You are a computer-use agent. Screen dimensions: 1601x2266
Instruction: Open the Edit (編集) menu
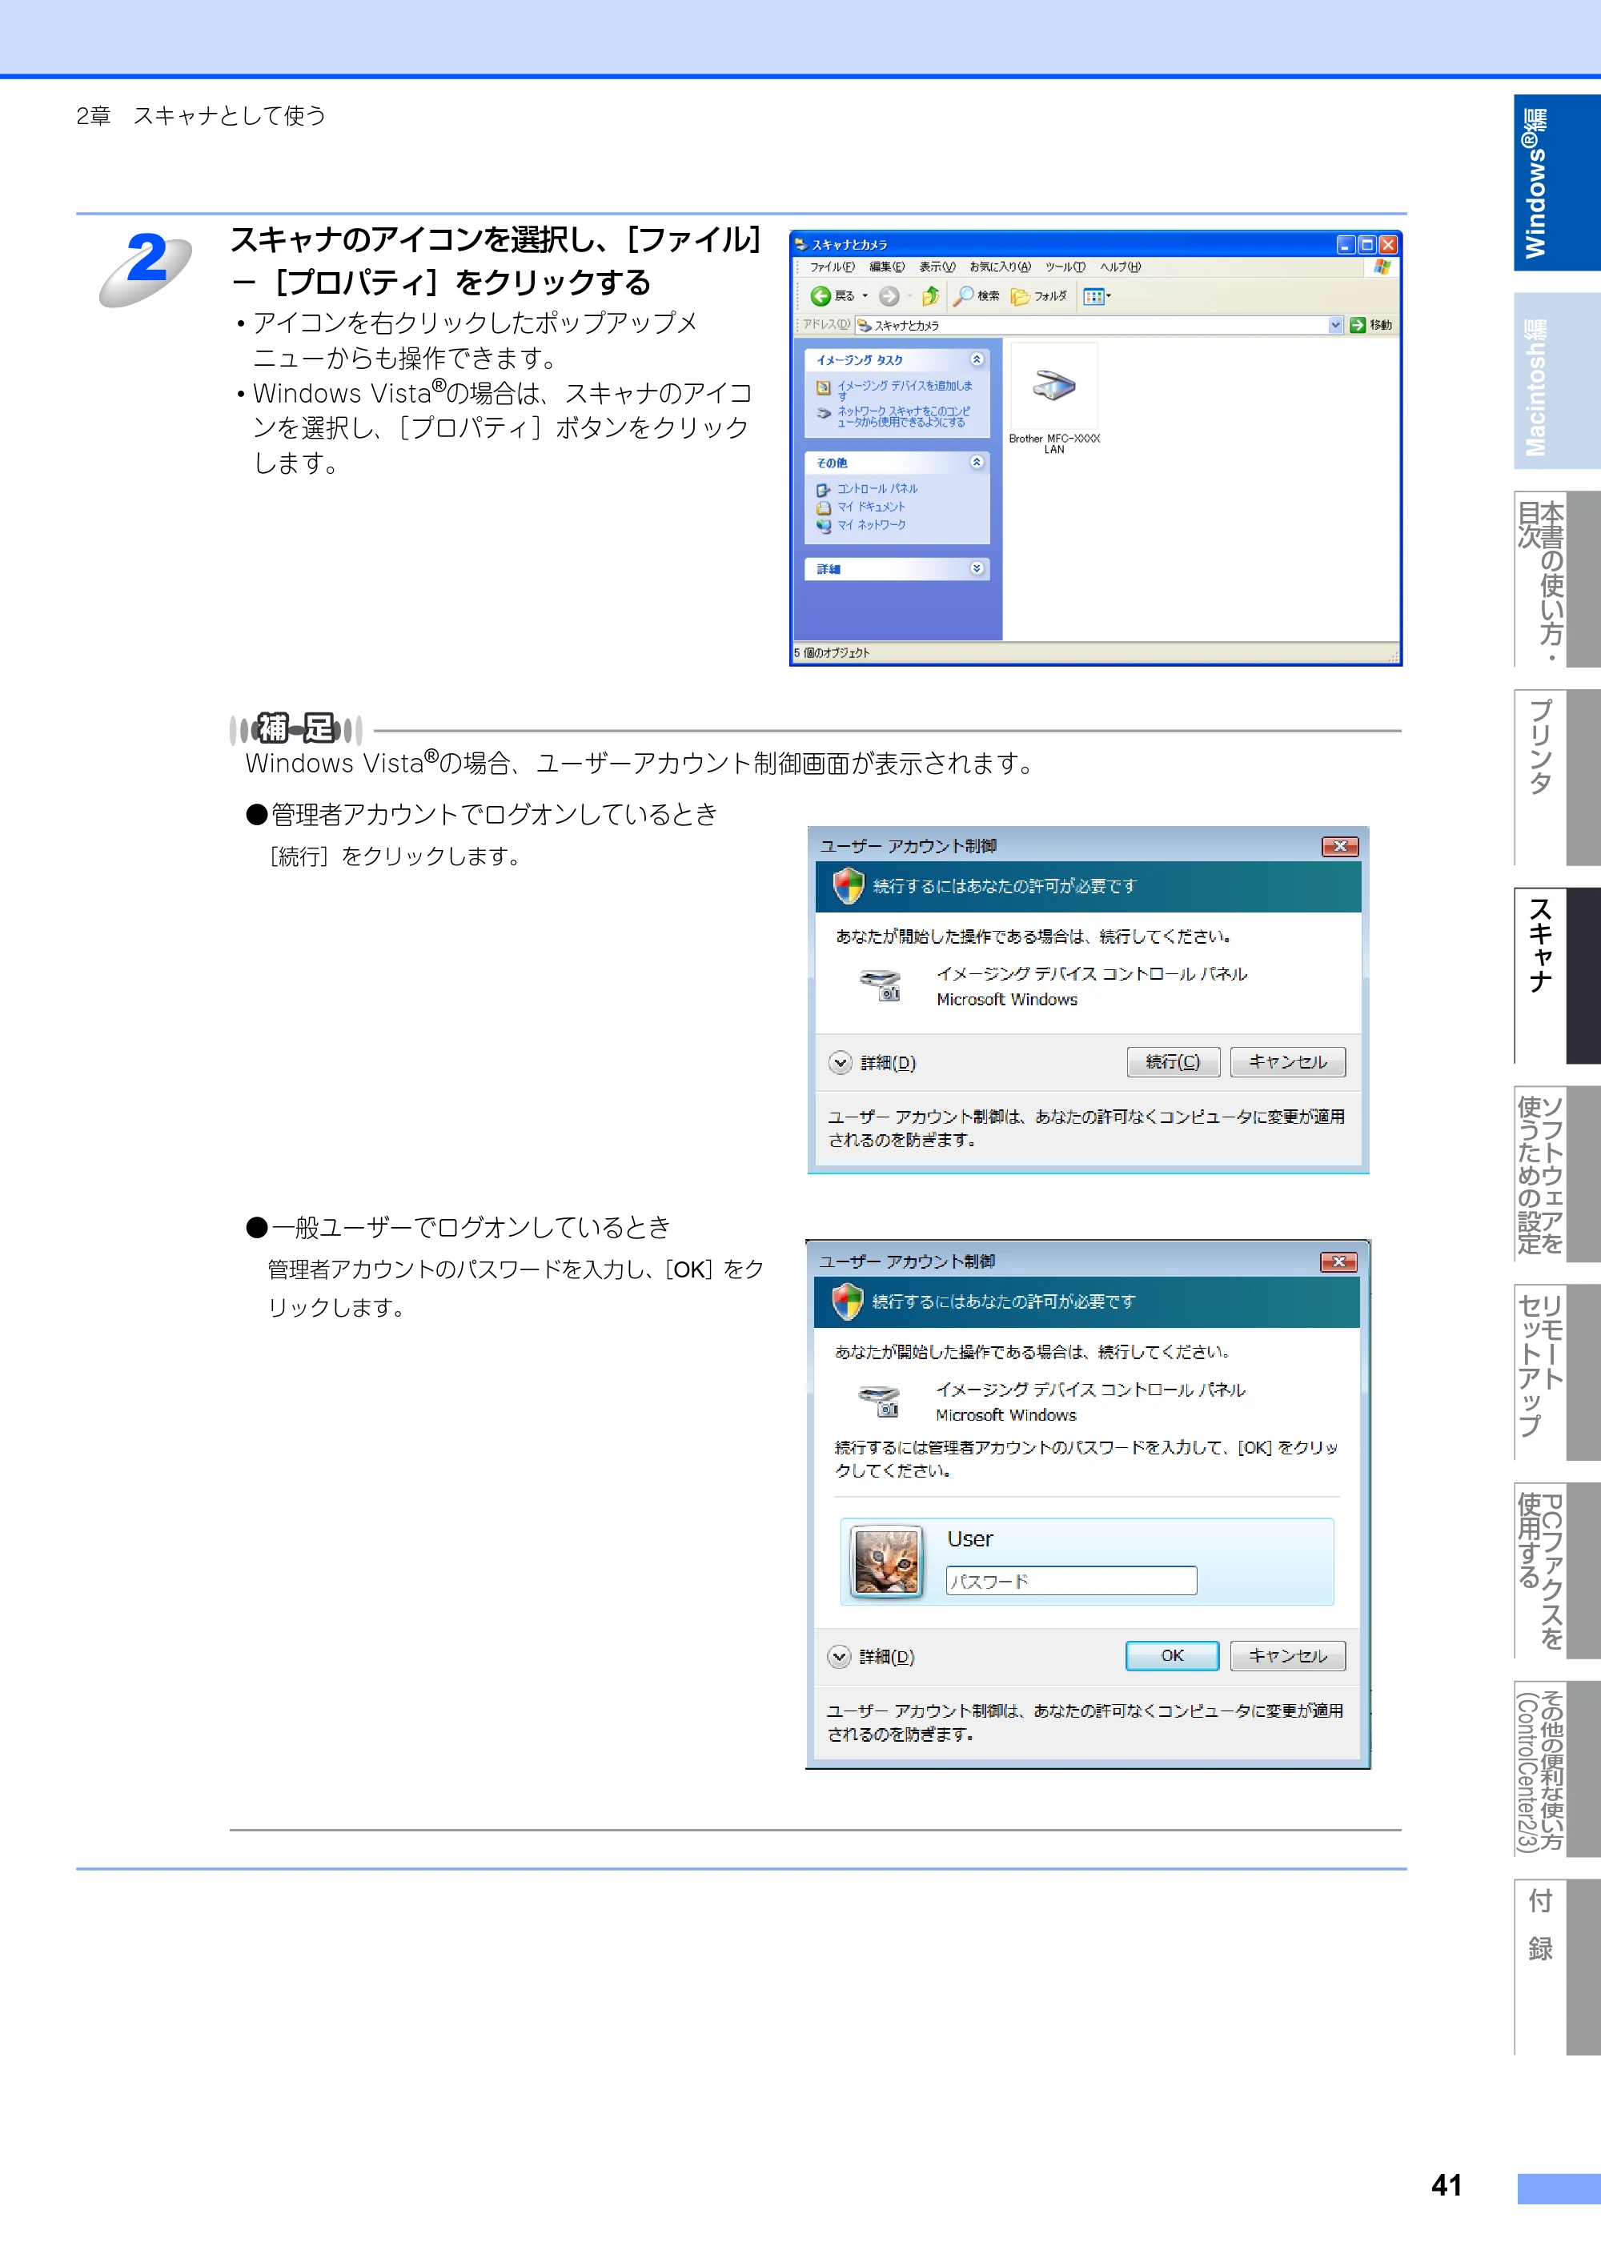pos(886,267)
